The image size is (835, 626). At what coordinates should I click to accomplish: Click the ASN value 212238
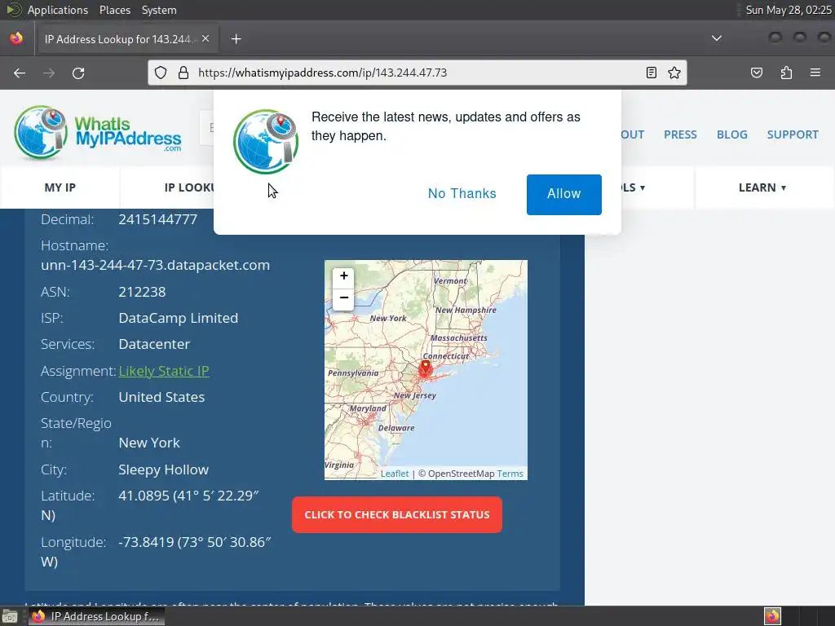point(142,292)
